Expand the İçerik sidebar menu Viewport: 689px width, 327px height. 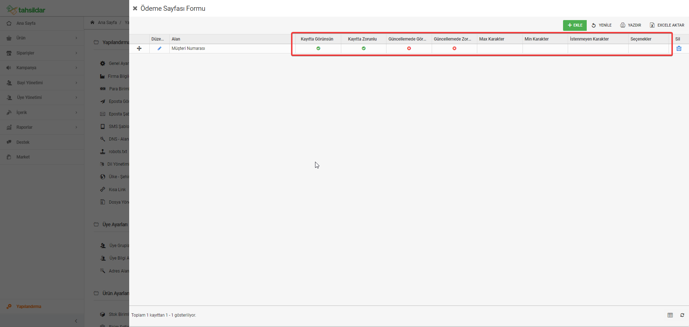point(42,113)
